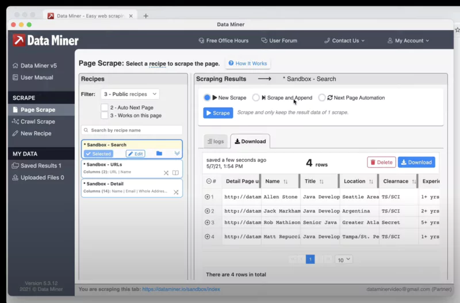This screenshot has height=303, width=460.
Task: Click Selected button on Sandbox - Search
Action: pos(98,153)
